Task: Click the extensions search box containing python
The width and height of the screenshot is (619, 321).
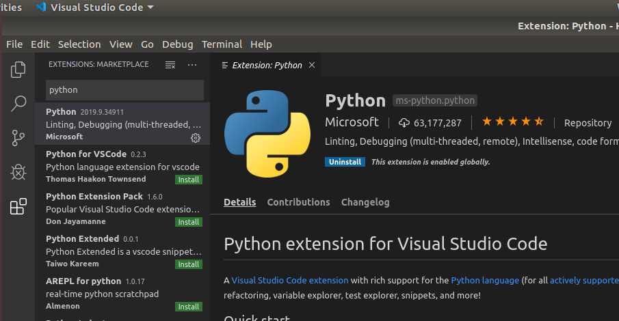Action: 124,90
